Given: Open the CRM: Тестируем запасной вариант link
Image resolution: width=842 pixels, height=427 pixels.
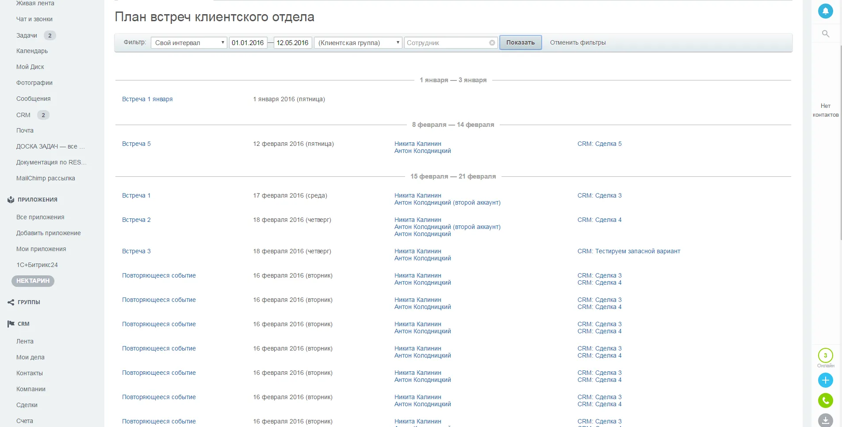Looking at the screenshot, I should tap(628, 251).
